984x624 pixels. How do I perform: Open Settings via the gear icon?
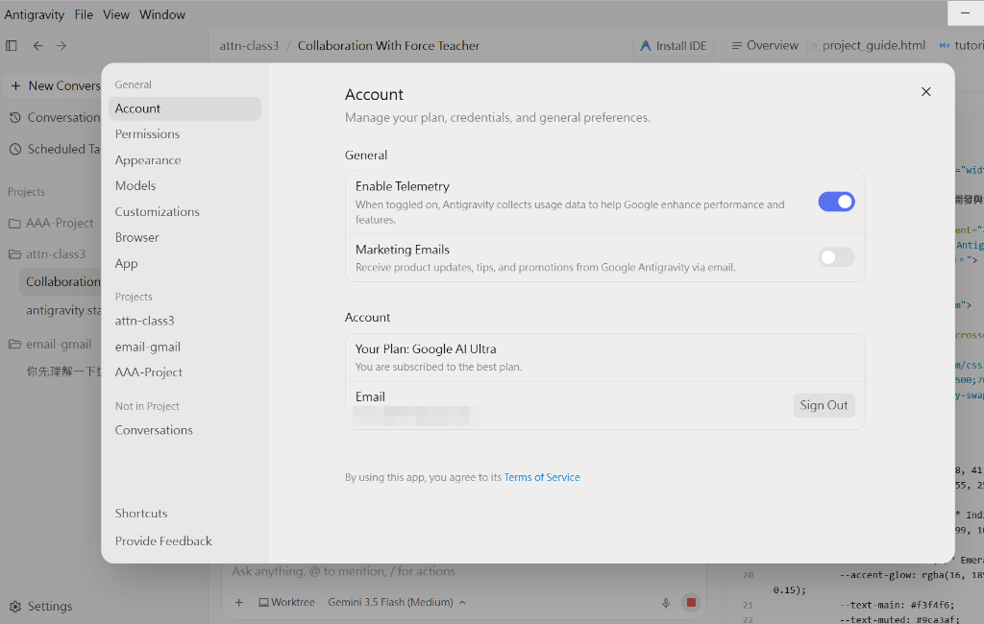pyautogui.click(x=15, y=607)
